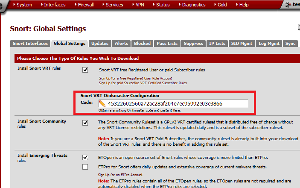Uncheck the Install Snort VRT rules checkbox
Viewport: 300px width, 188px height.
(85, 70)
